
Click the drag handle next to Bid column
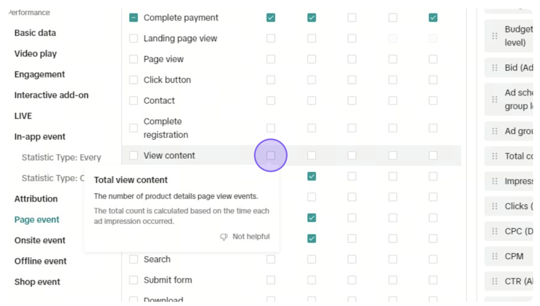495,68
